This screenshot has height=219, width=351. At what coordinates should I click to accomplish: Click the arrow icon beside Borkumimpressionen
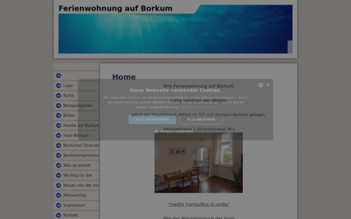[x=58, y=155]
